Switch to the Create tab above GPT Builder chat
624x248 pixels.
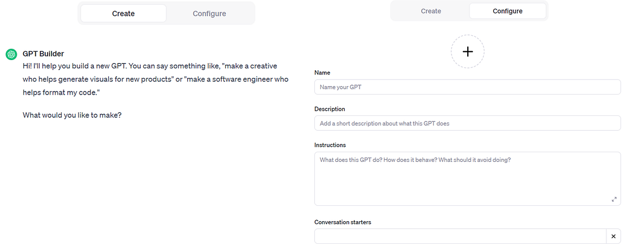[123, 14]
